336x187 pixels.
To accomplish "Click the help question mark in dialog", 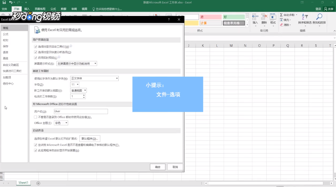I will [169, 20].
